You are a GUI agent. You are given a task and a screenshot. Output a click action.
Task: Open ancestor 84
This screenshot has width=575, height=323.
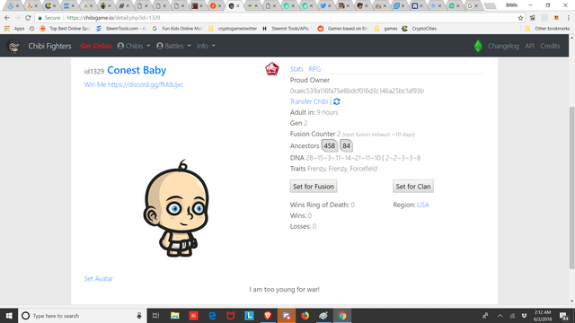point(346,145)
